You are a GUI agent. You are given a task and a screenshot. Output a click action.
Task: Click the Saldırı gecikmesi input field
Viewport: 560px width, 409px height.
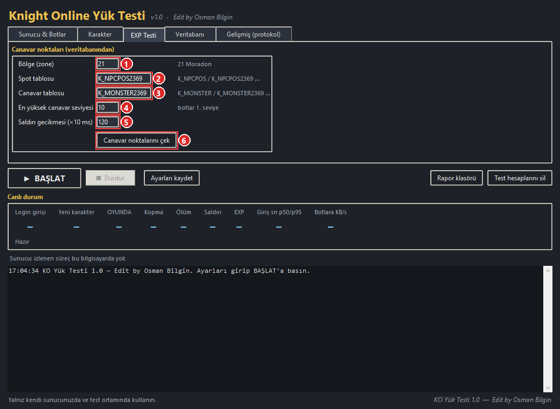tap(108, 122)
